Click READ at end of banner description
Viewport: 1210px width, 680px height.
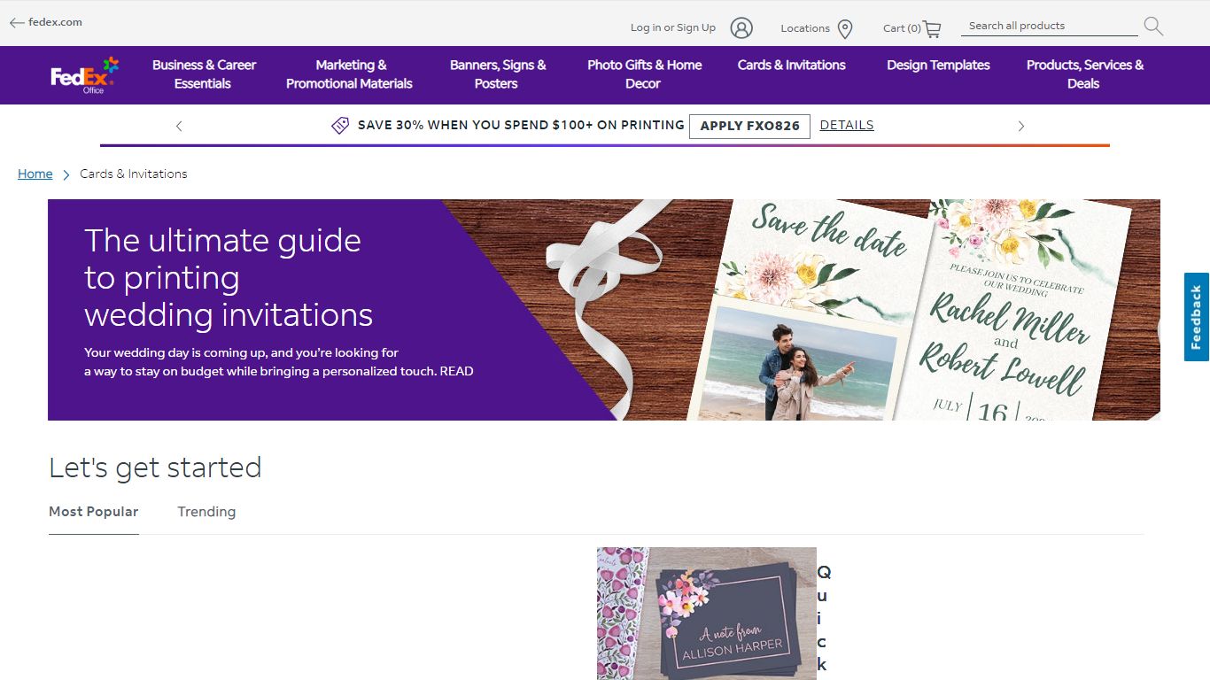click(457, 371)
